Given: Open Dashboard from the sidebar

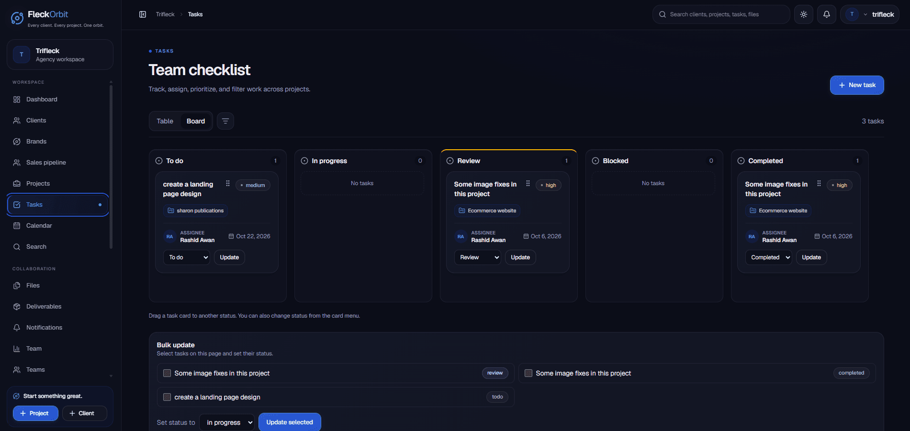Looking at the screenshot, I should click(58, 99).
